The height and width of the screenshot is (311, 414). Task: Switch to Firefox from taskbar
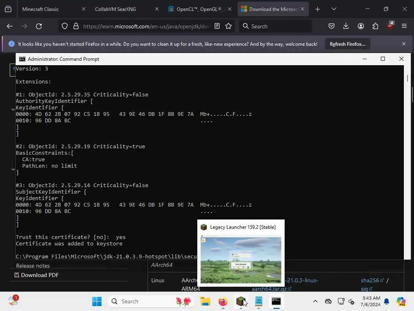click(223, 301)
